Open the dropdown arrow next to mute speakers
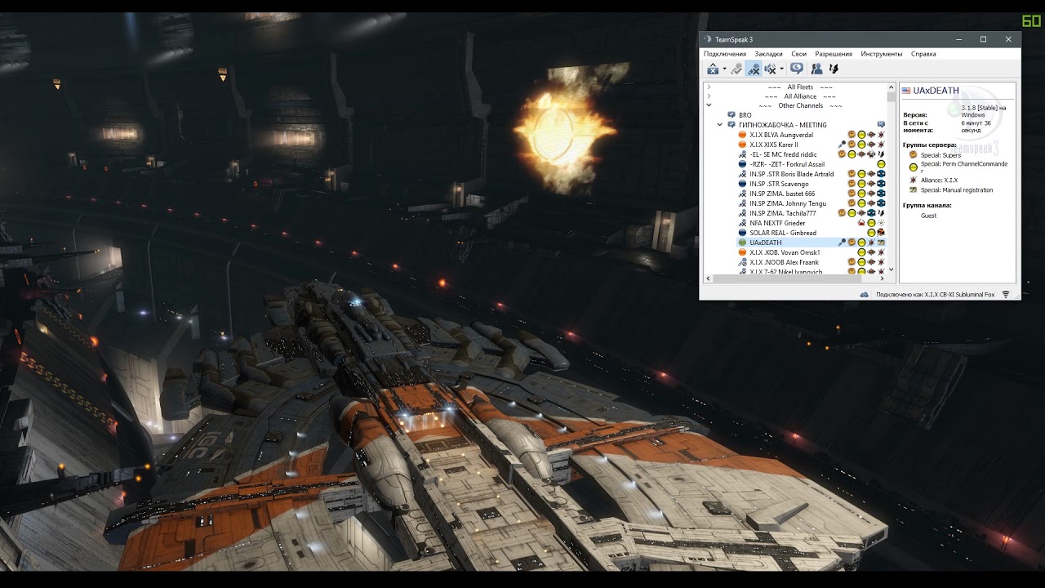This screenshot has height=588, width=1045. click(x=781, y=69)
